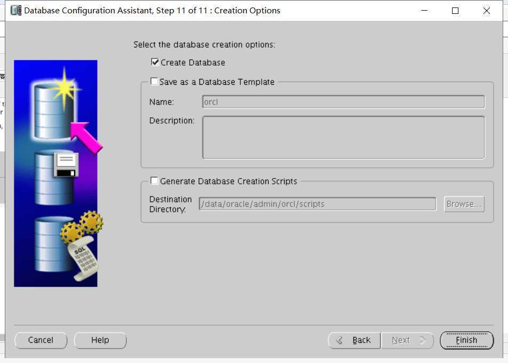508x363 pixels.
Task: Click the 'Select the database creation options:' text
Action: click(204, 44)
